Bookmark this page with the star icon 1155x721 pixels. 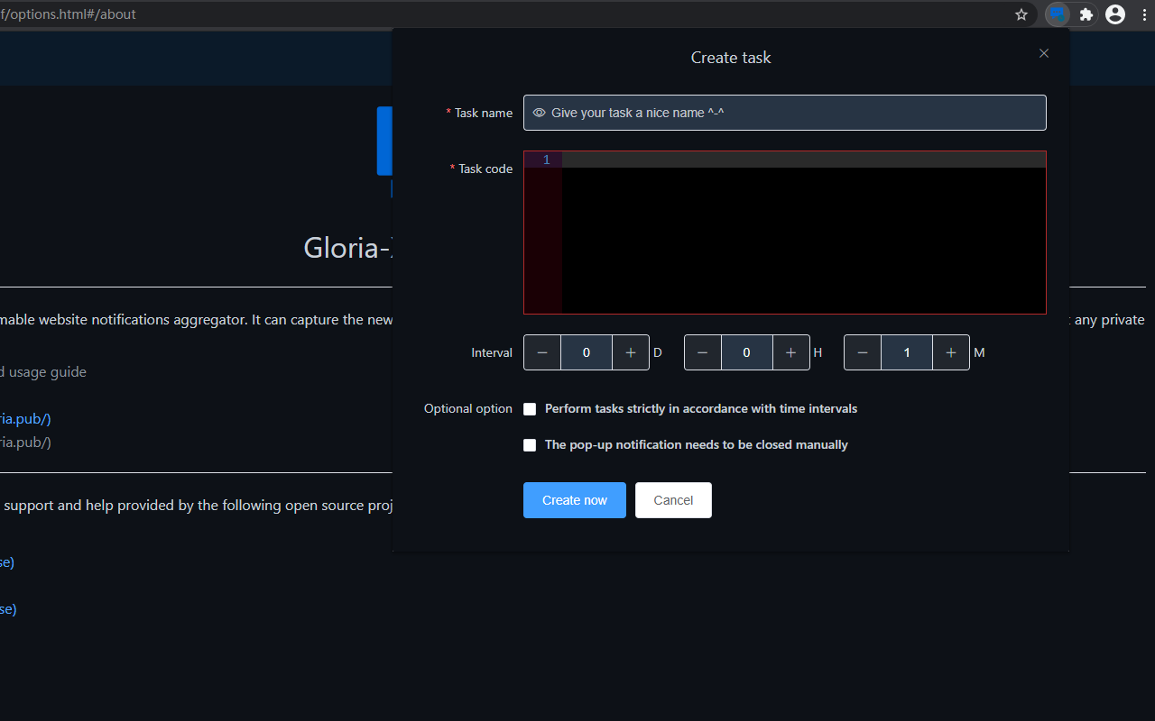coord(1021,14)
